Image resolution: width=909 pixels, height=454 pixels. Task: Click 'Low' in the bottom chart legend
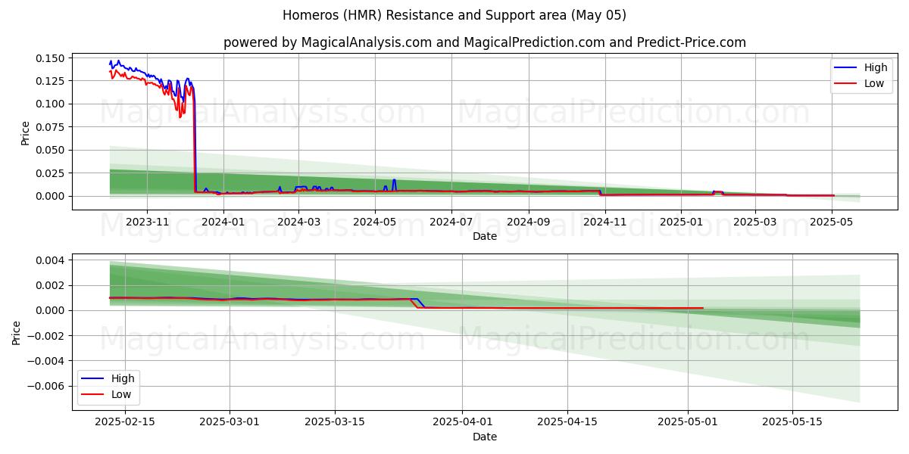pyautogui.click(x=121, y=394)
